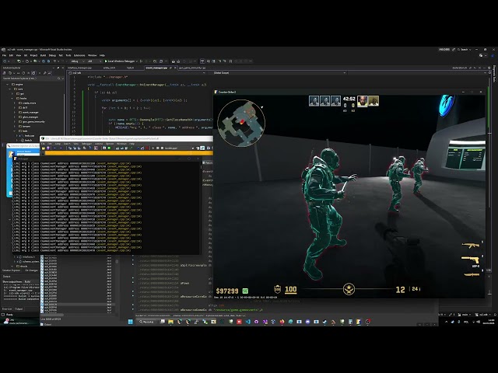Viewport: 498px width, 373px height.
Task: Click the rifle weapon icon in game HUD
Action: point(470,246)
